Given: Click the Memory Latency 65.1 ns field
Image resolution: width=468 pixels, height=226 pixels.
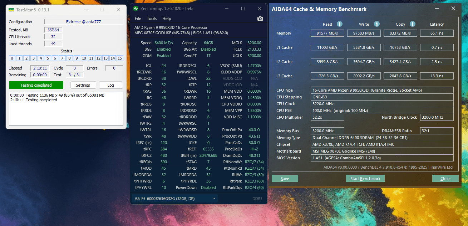Looking at the screenshot, I should tap(437, 33).
